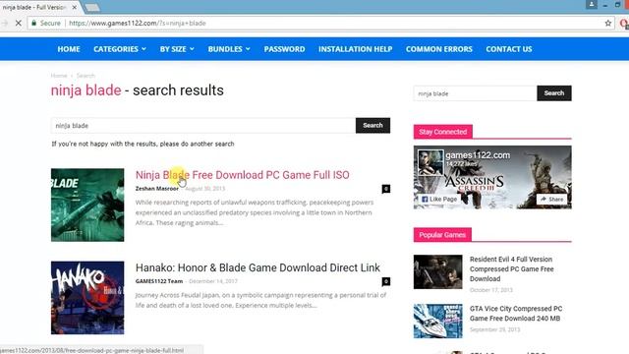Open Resident Evil 4 Full Version link
This screenshot has width=629, height=354.
(x=511, y=268)
